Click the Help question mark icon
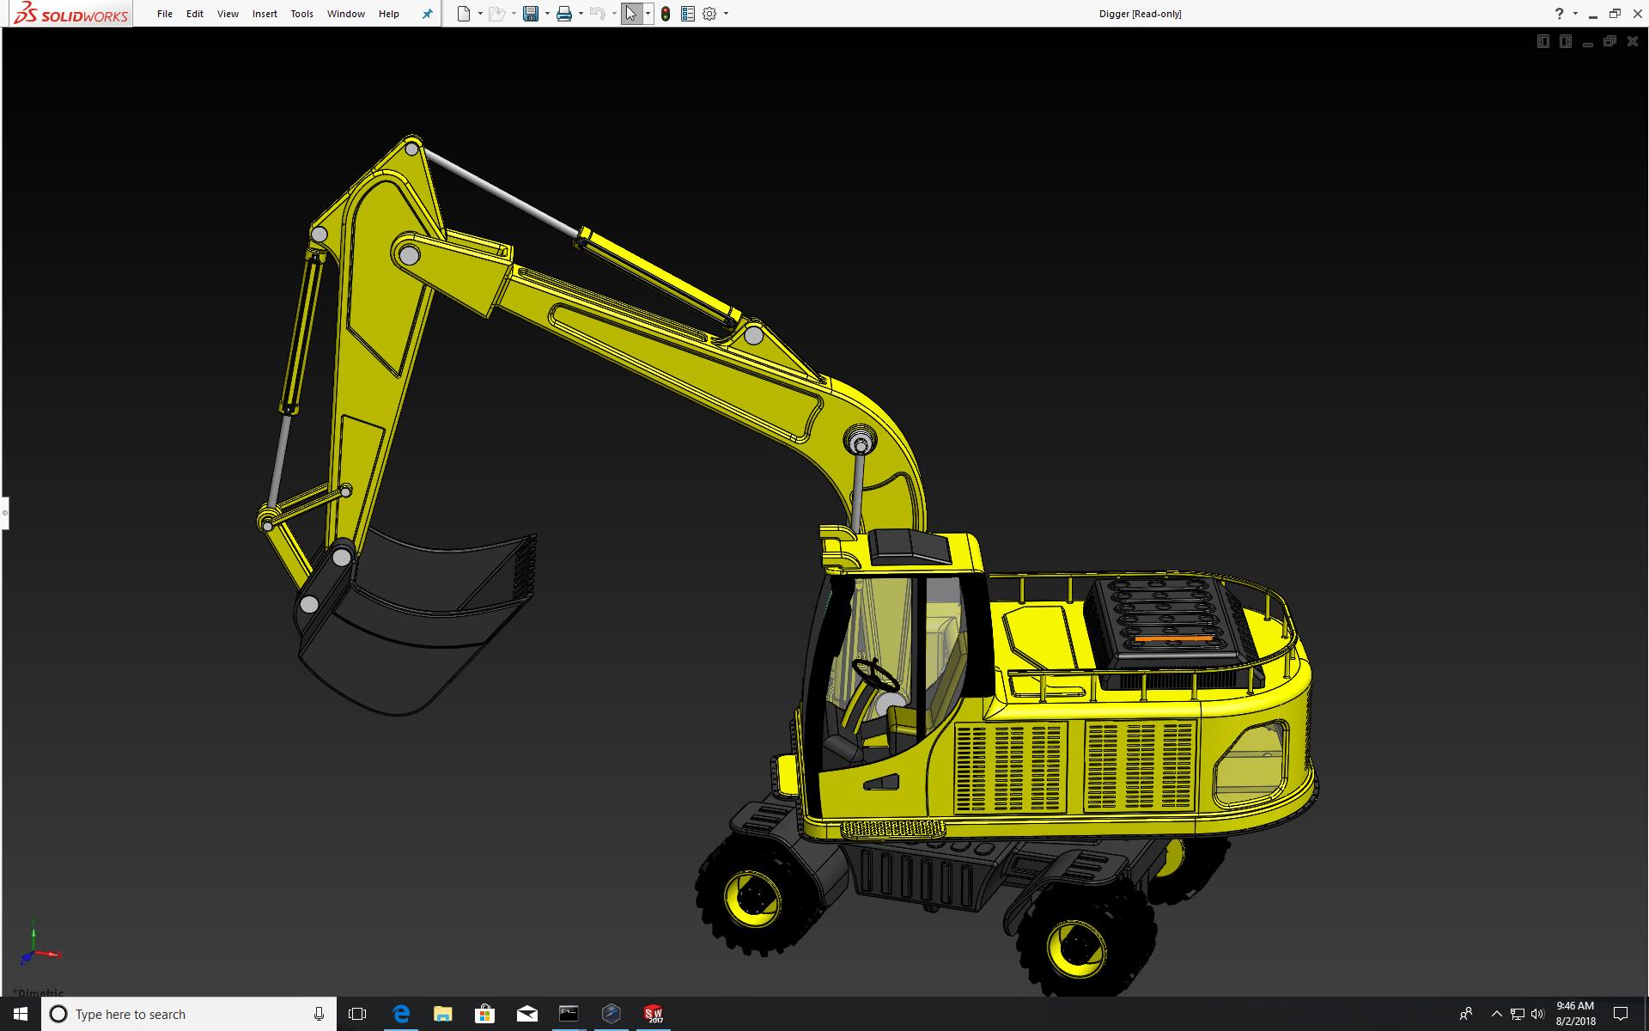 coord(1559,14)
